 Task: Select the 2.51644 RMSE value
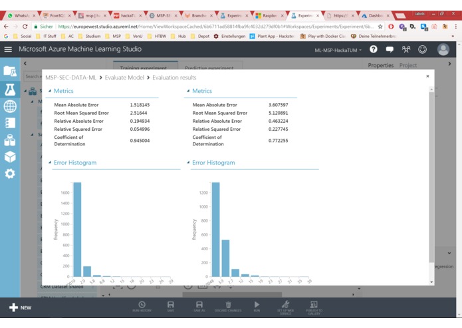coord(138,113)
